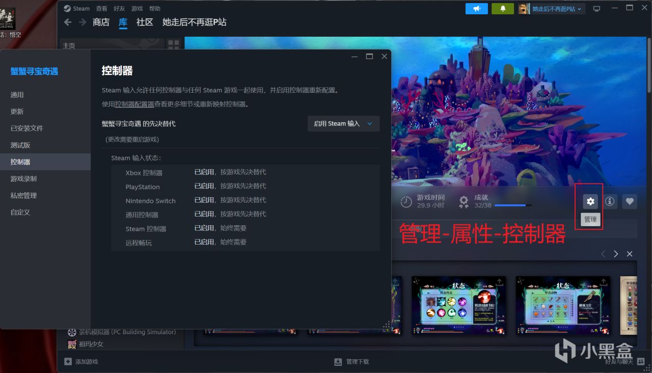Select 控制器 in properties sidebar
This screenshot has height=373, width=652.
tap(45, 162)
